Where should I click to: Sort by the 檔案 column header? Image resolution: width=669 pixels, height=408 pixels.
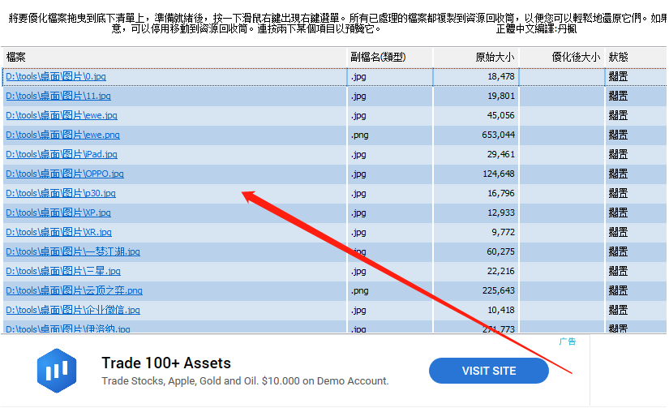[x=16, y=58]
